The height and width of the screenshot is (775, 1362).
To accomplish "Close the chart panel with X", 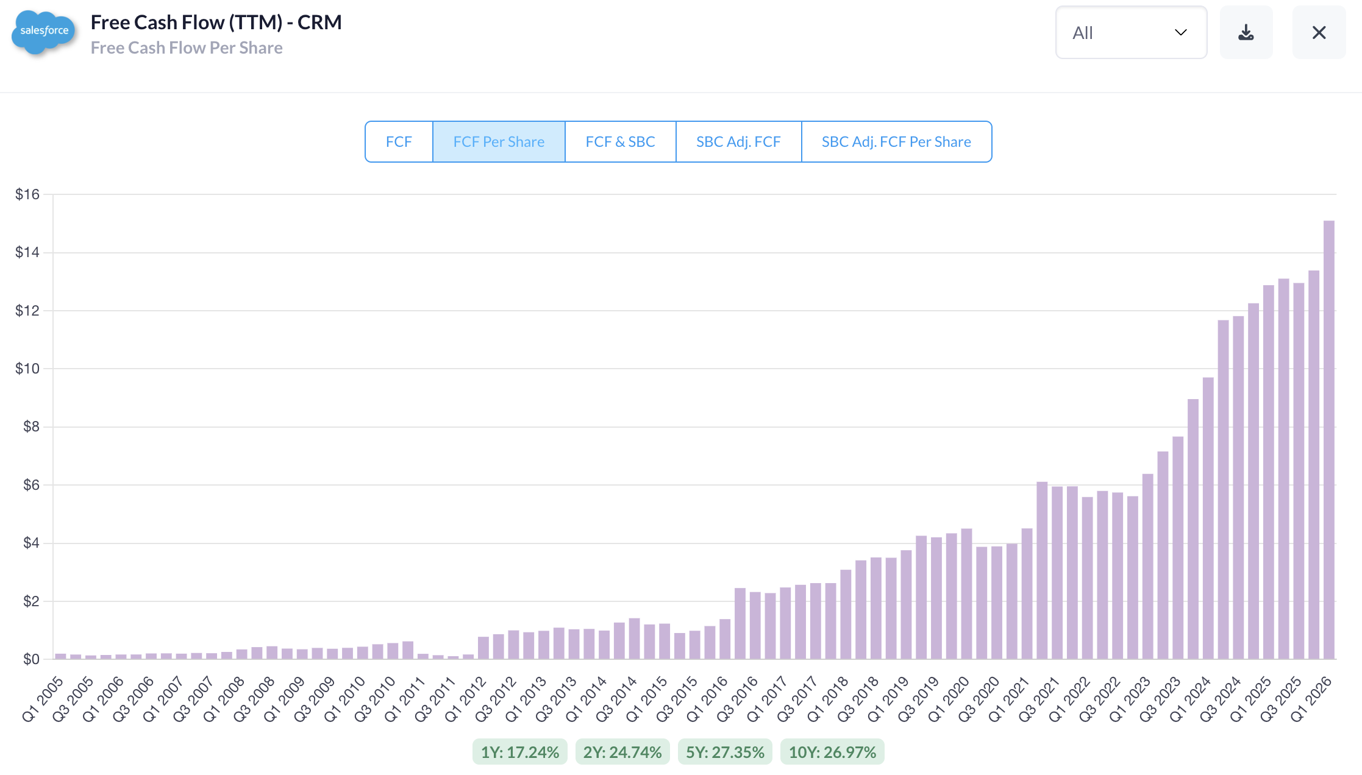I will (x=1319, y=33).
